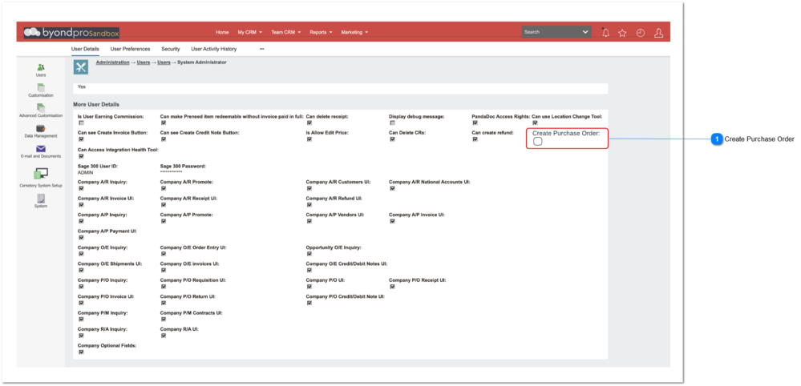Open Data Management sidebar icon
The image size is (801, 386).
41,128
